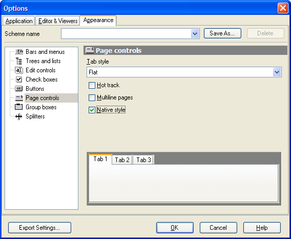Expand the Scheme name dropdown arrow
Screen dimensions: 291x239
(x=195, y=34)
